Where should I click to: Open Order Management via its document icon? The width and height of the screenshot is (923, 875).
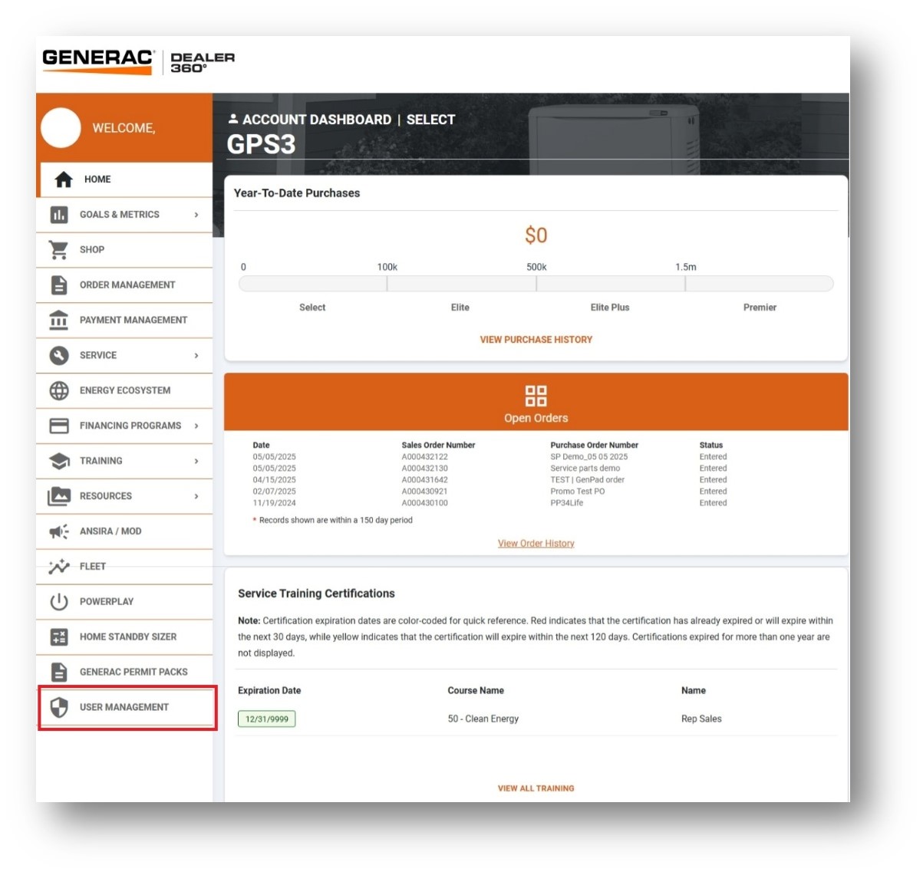pyautogui.click(x=60, y=285)
